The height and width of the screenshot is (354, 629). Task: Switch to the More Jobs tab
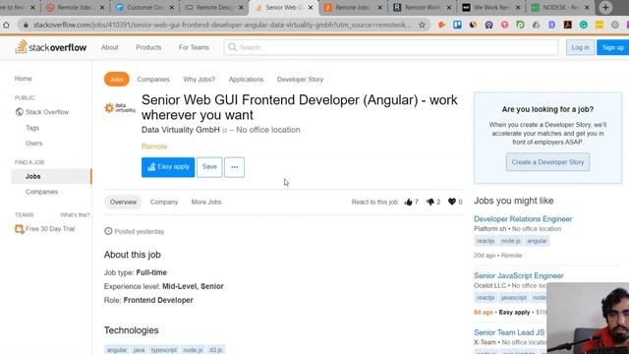(206, 203)
